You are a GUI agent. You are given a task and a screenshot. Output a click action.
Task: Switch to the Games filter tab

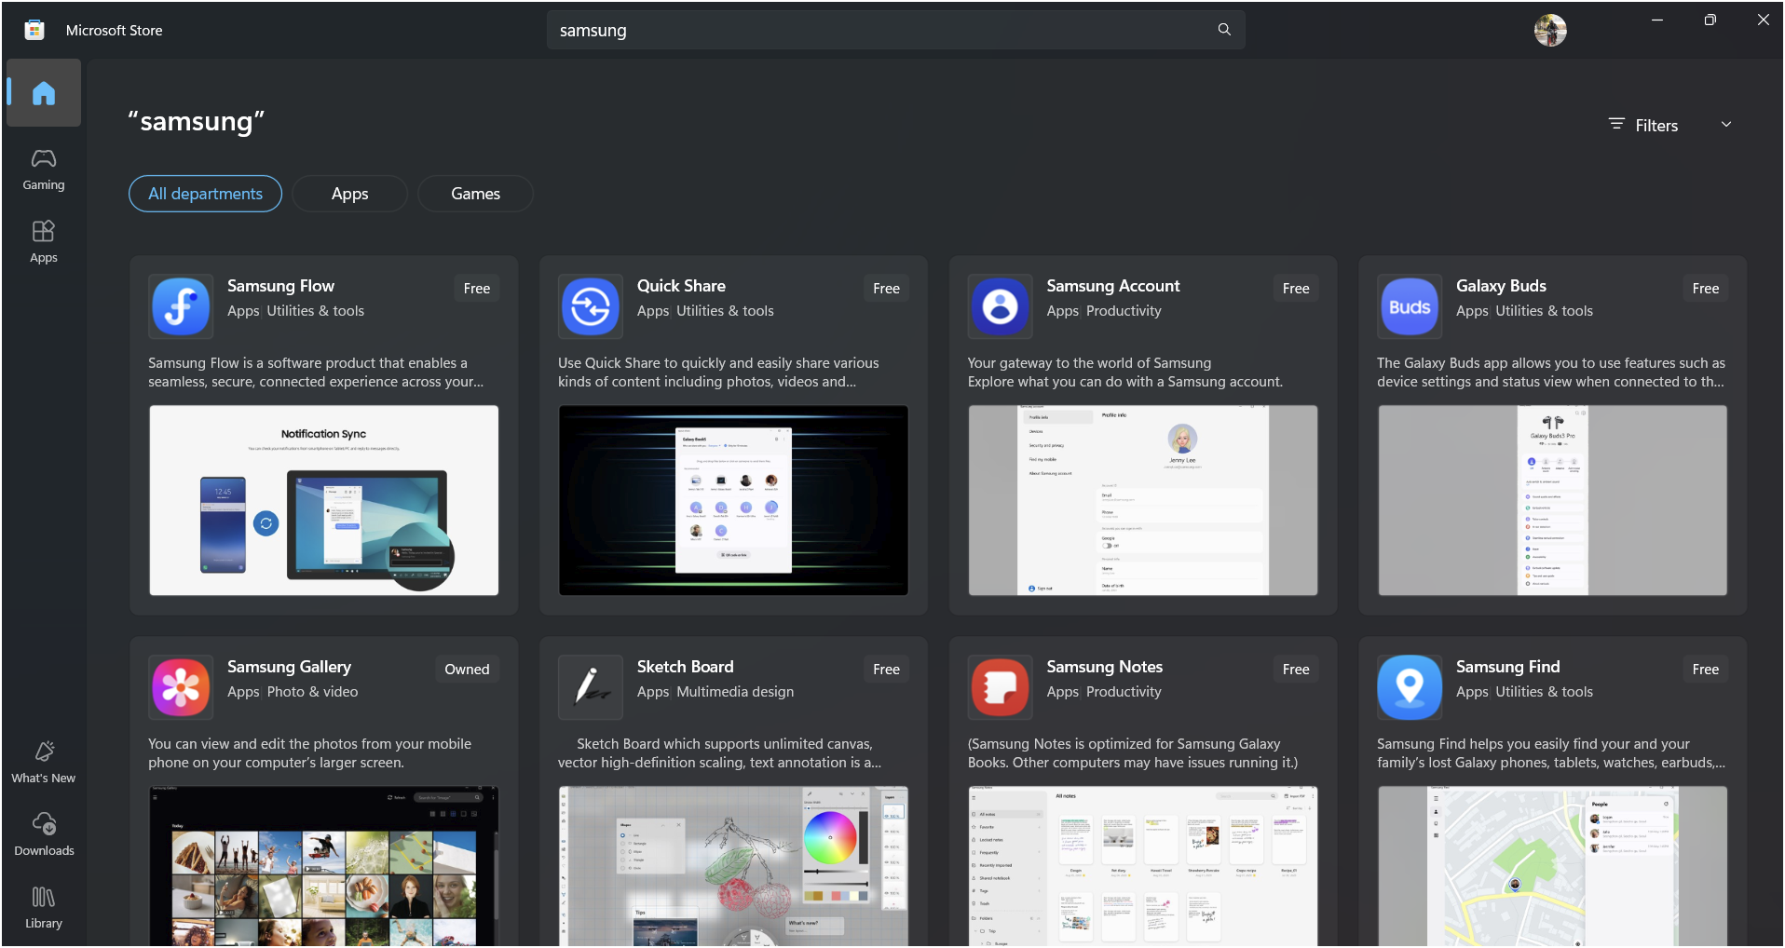point(476,194)
